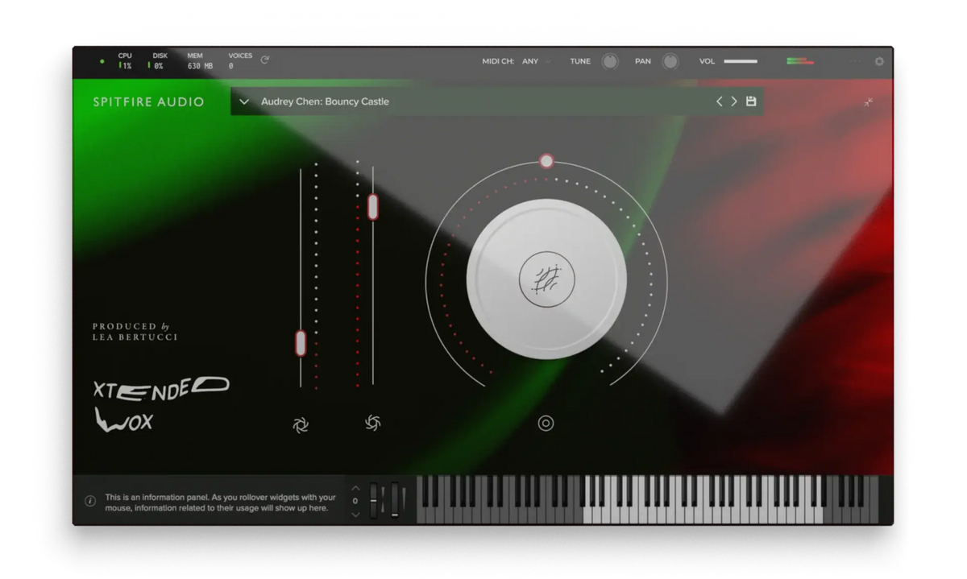Open the MIDI CH 'ANY' dropdown

point(536,61)
